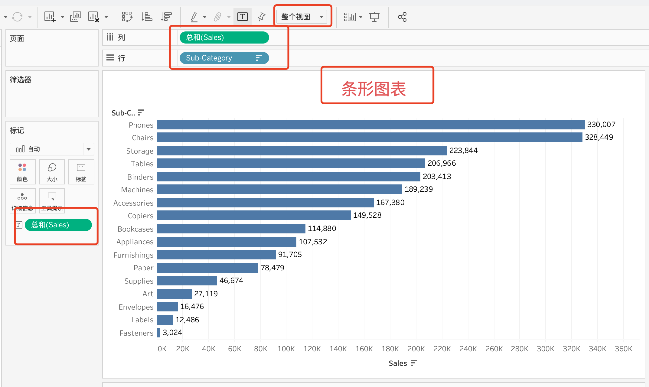Open the 颜色 color card
Screen dimensions: 649x387
pos(22,172)
